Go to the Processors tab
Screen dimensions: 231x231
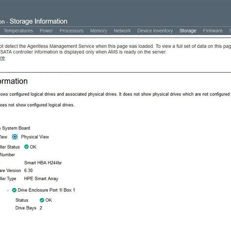(71, 31)
